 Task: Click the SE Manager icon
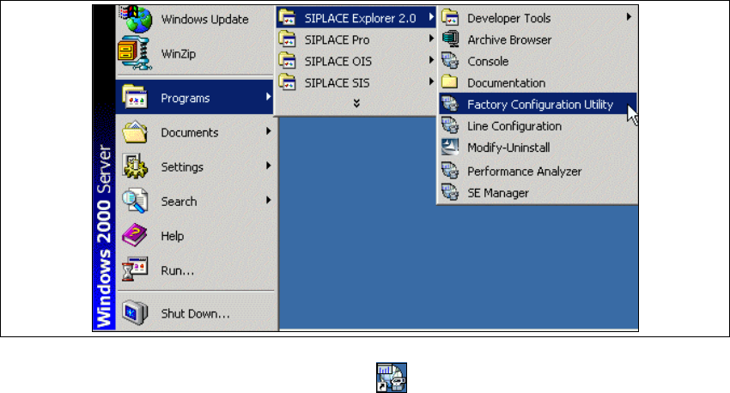pyautogui.click(x=450, y=192)
